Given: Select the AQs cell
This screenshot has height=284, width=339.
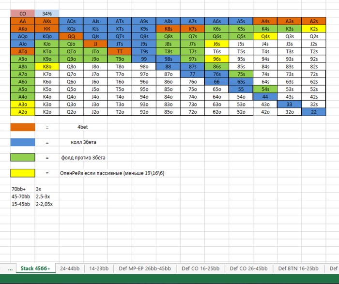Looking at the screenshot, I should (71, 21).
